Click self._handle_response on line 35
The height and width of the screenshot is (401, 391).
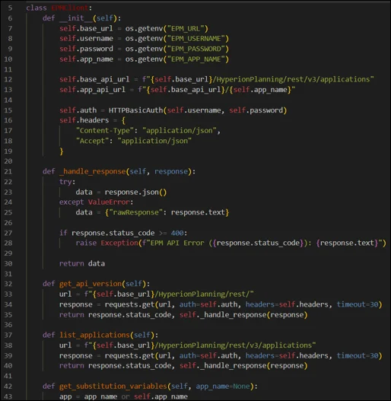click(223, 315)
